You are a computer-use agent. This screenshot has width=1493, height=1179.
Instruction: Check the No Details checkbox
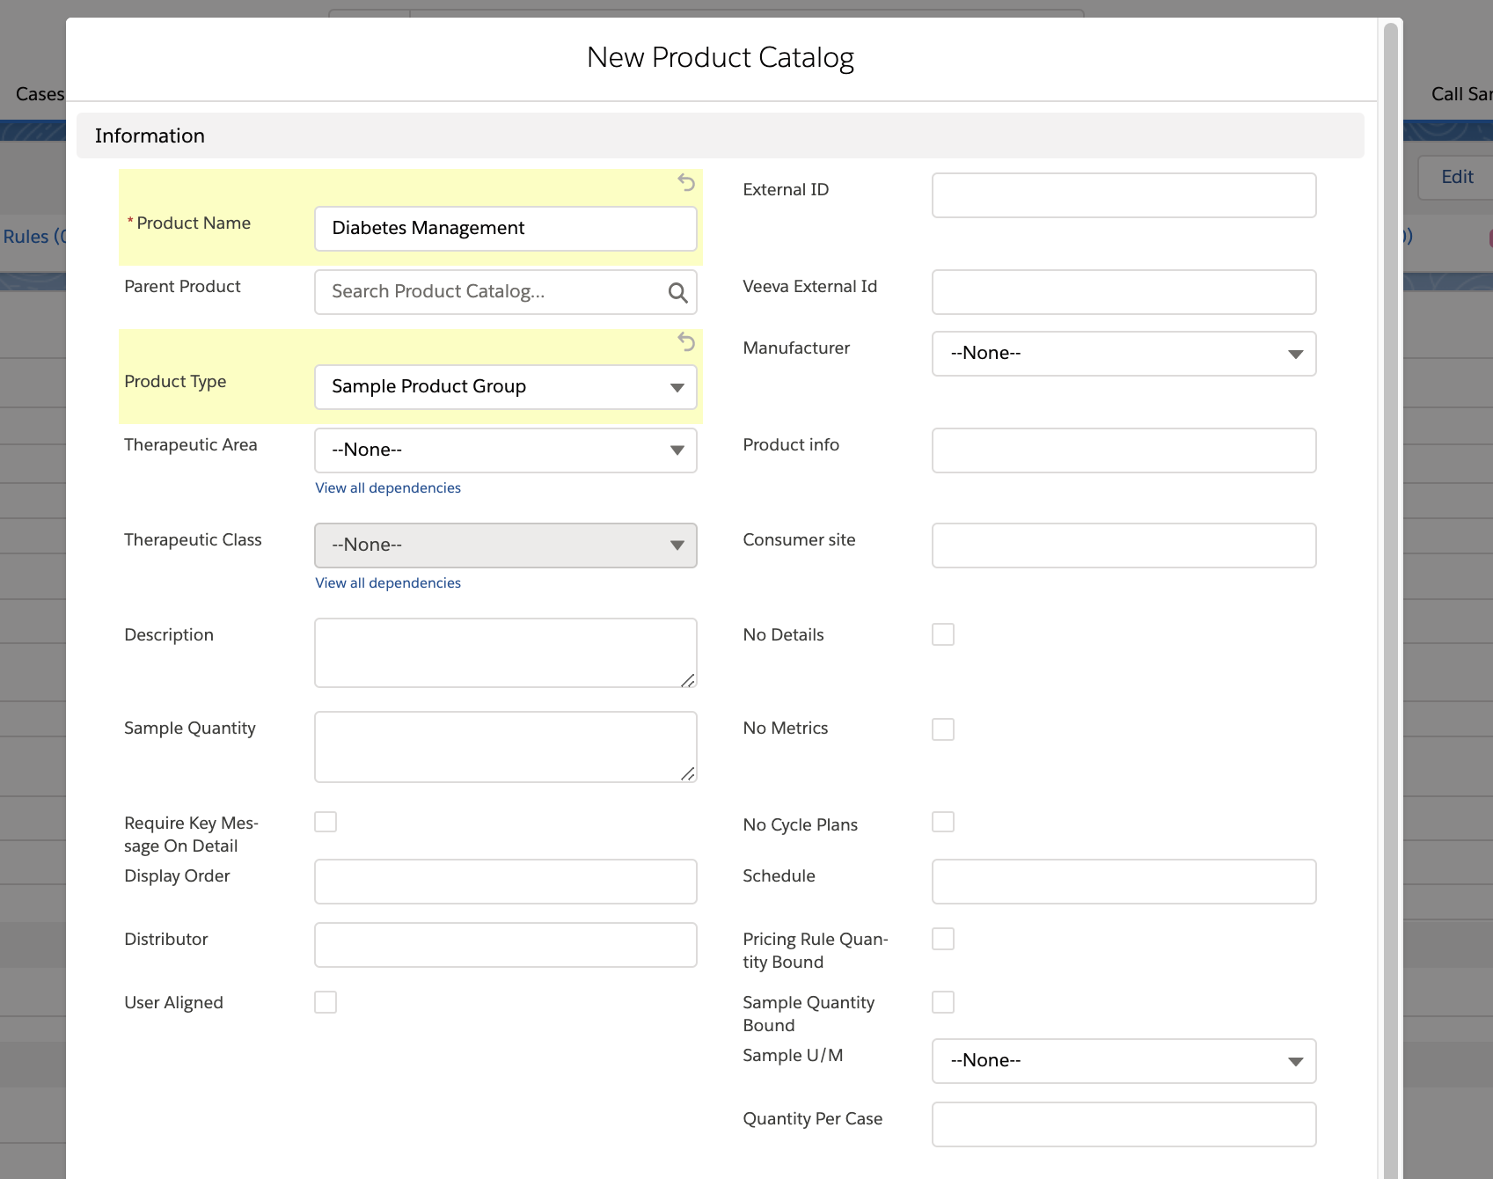(943, 634)
